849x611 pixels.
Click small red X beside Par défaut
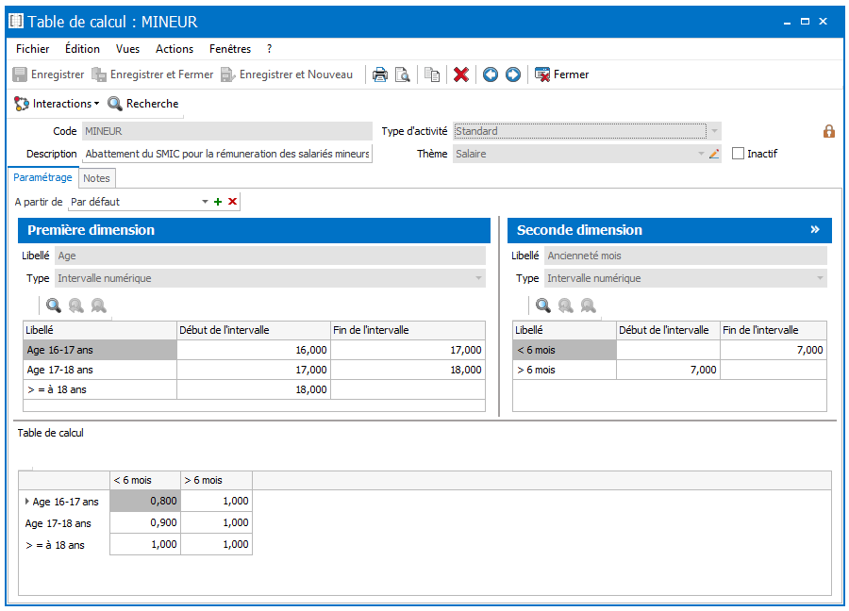click(232, 202)
